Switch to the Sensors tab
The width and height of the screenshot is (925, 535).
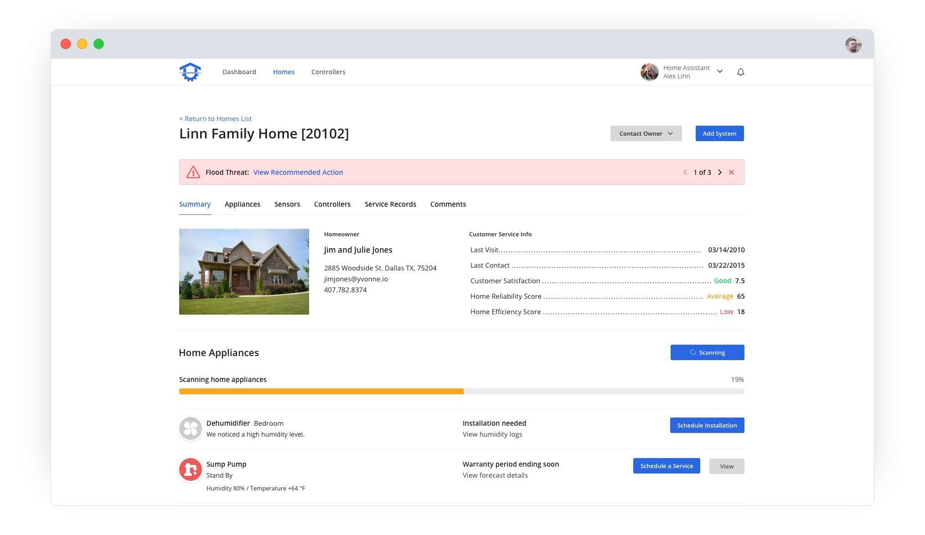287,204
